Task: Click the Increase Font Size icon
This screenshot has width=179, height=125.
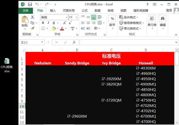Action: [65, 23]
